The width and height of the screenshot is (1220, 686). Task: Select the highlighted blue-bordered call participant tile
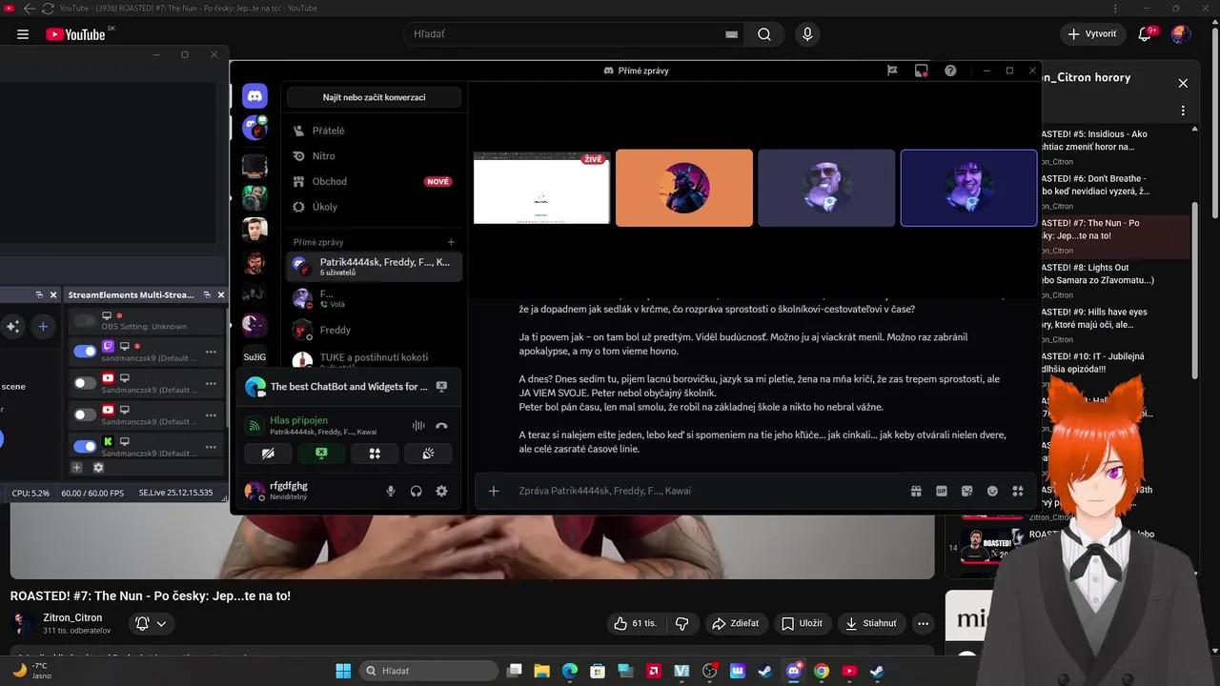pos(968,188)
